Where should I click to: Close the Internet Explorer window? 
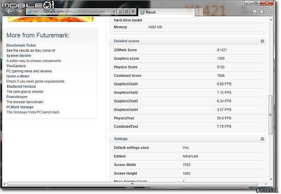point(267,3)
